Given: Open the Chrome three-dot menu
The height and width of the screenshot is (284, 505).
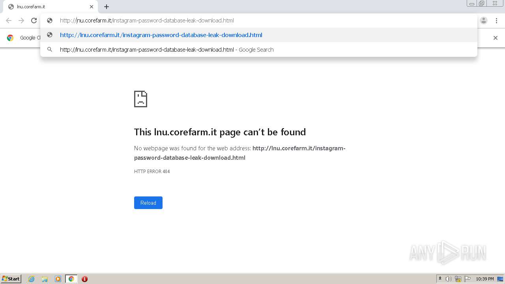Looking at the screenshot, I should coord(496,21).
